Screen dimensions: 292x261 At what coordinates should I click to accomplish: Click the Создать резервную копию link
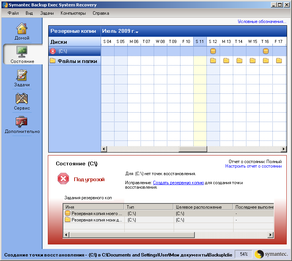(179, 183)
